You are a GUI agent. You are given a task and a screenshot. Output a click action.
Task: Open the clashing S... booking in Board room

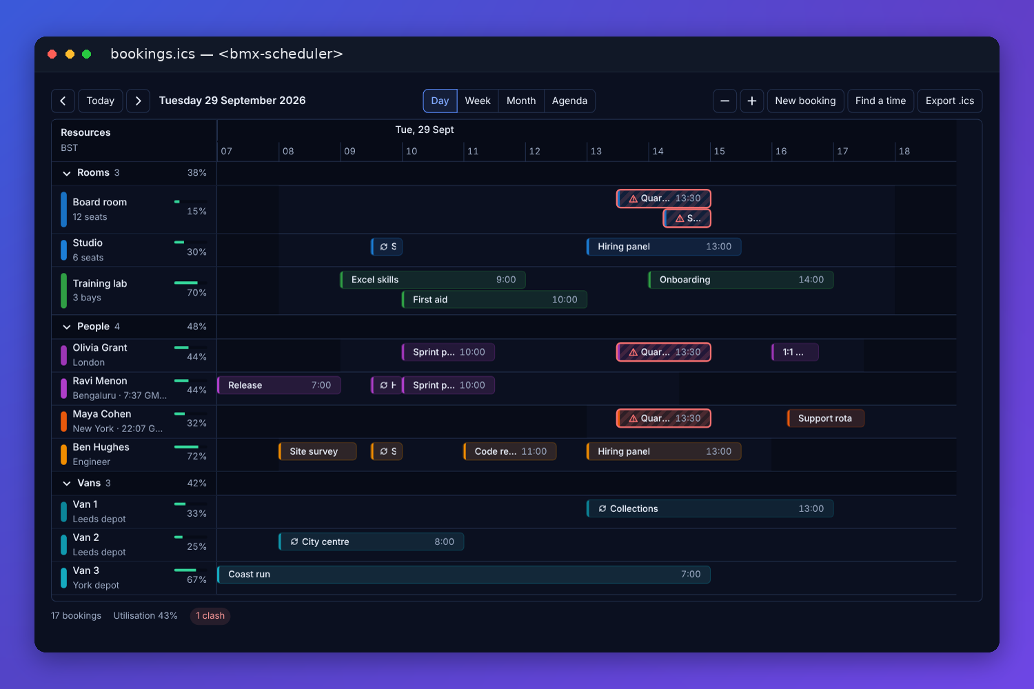pos(687,218)
